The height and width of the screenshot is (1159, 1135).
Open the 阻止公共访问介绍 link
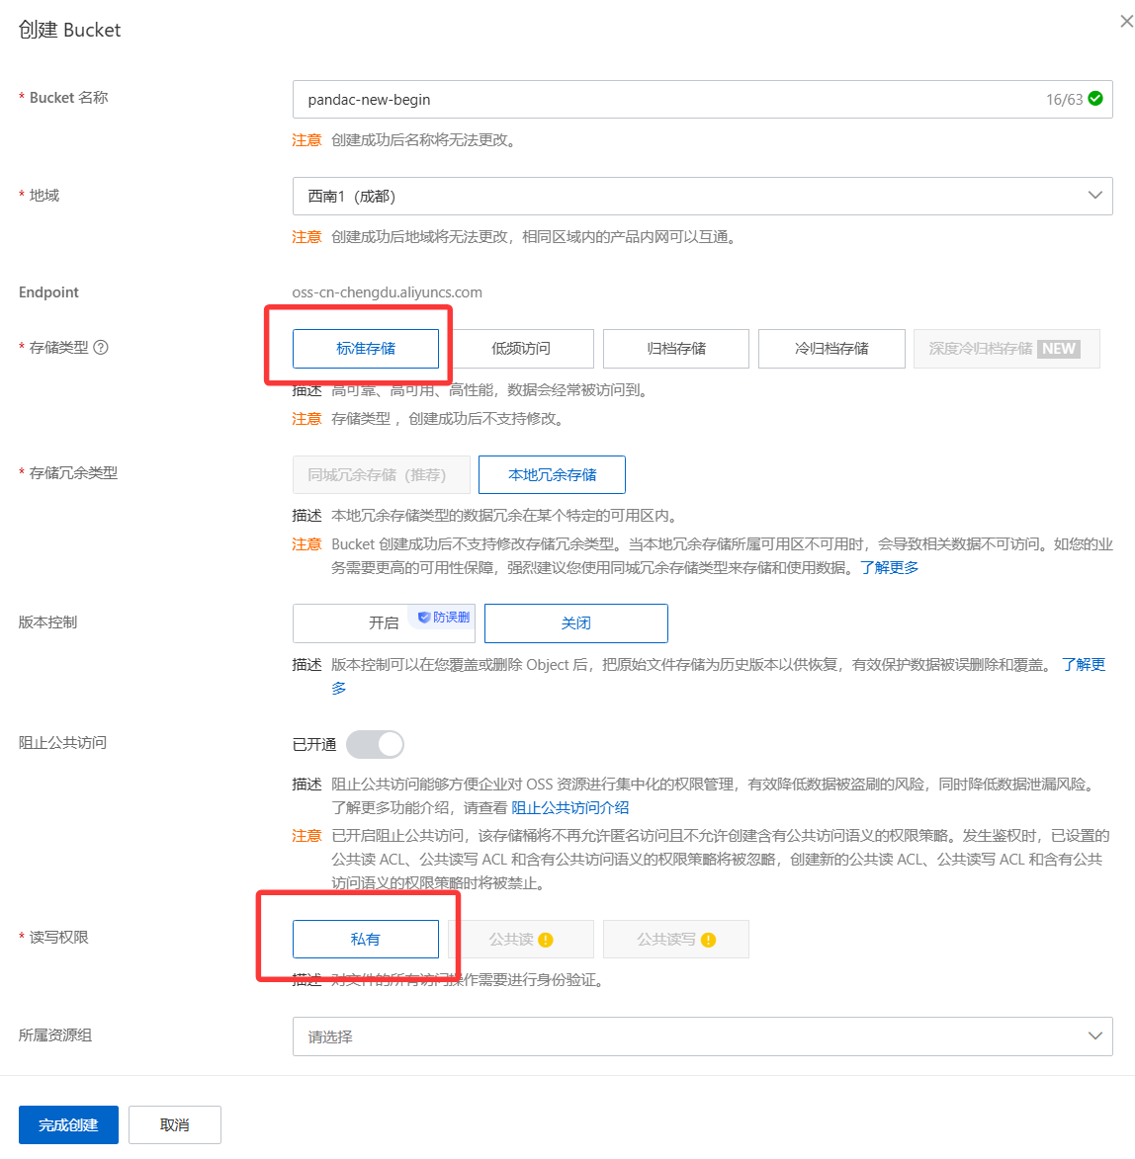click(570, 808)
